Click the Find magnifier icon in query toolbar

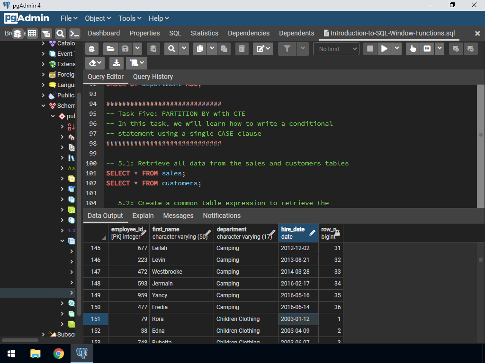[171, 49]
